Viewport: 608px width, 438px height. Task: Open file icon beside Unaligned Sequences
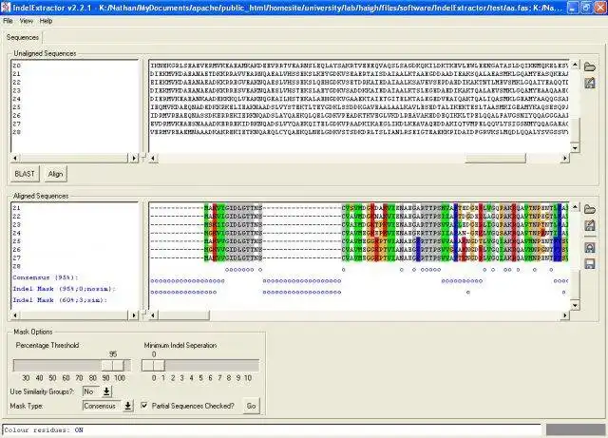589,67
